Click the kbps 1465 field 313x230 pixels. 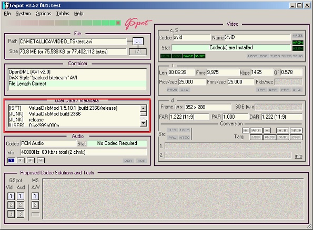click(x=261, y=72)
